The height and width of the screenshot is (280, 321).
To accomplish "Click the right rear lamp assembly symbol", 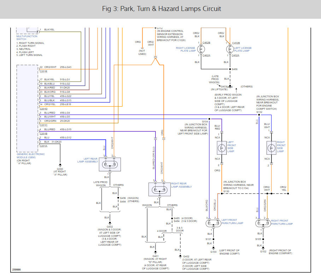I will tap(159, 189).
